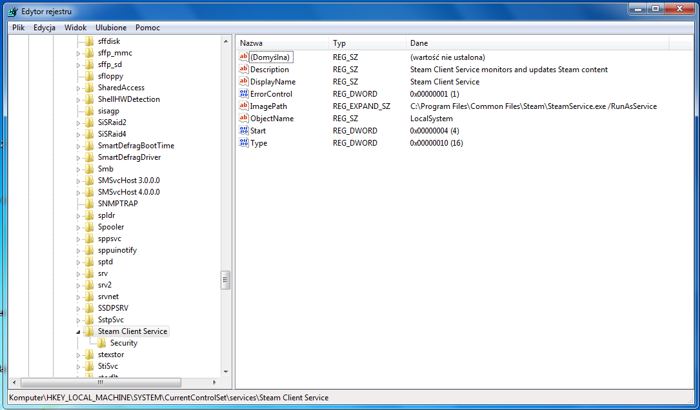The image size is (700, 410).
Task: Select the SMSvcHost 4.0.0.0 key
Action: tap(128, 192)
